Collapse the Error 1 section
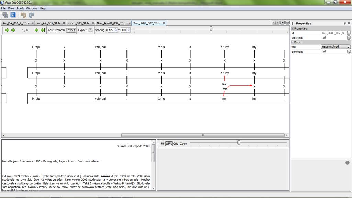 click(293, 42)
